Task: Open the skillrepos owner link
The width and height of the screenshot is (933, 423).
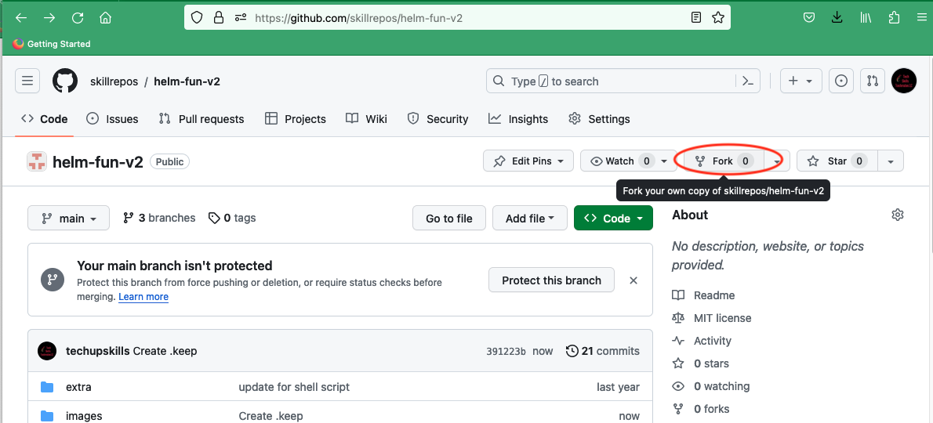Action: tap(114, 81)
